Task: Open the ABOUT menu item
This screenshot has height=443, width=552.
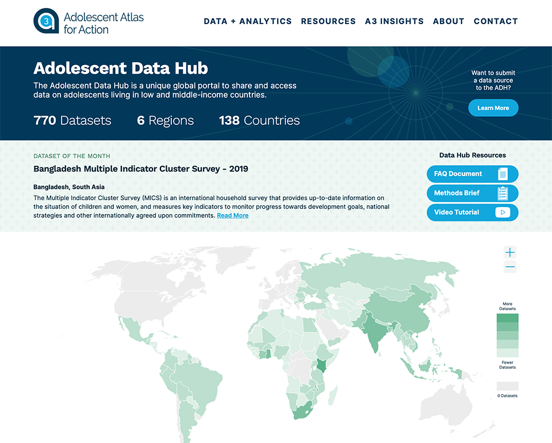Action: pos(448,21)
